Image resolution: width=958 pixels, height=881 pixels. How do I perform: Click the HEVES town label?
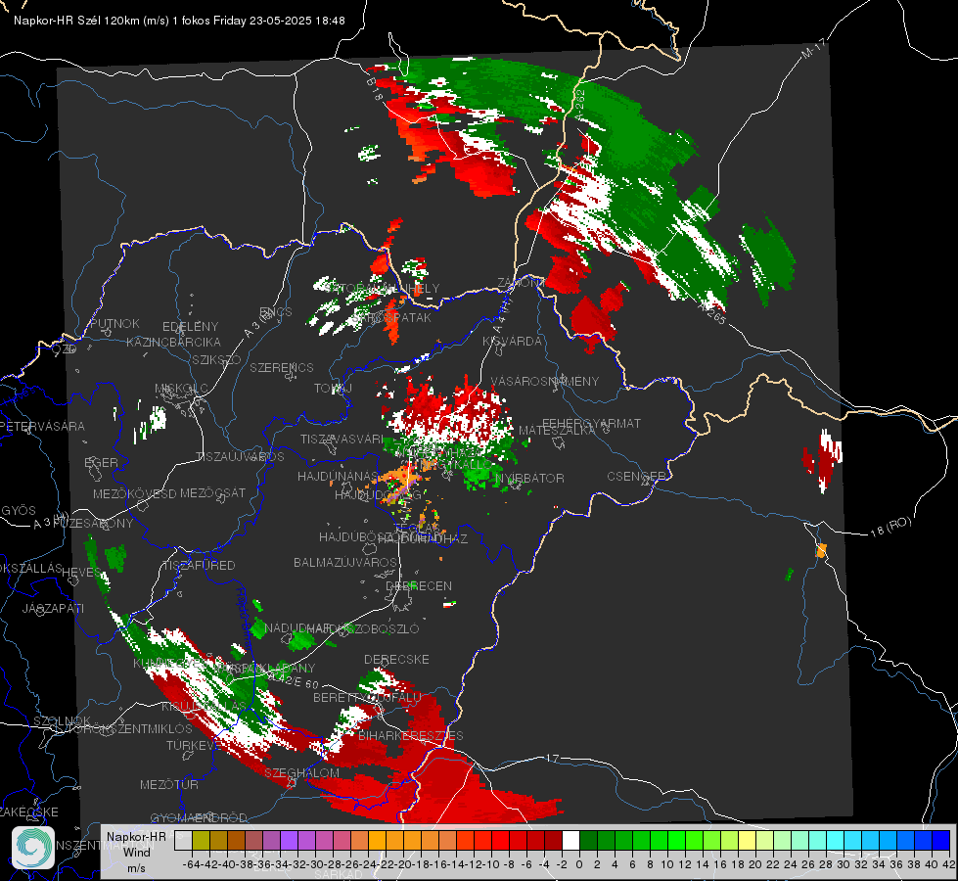pos(82,572)
